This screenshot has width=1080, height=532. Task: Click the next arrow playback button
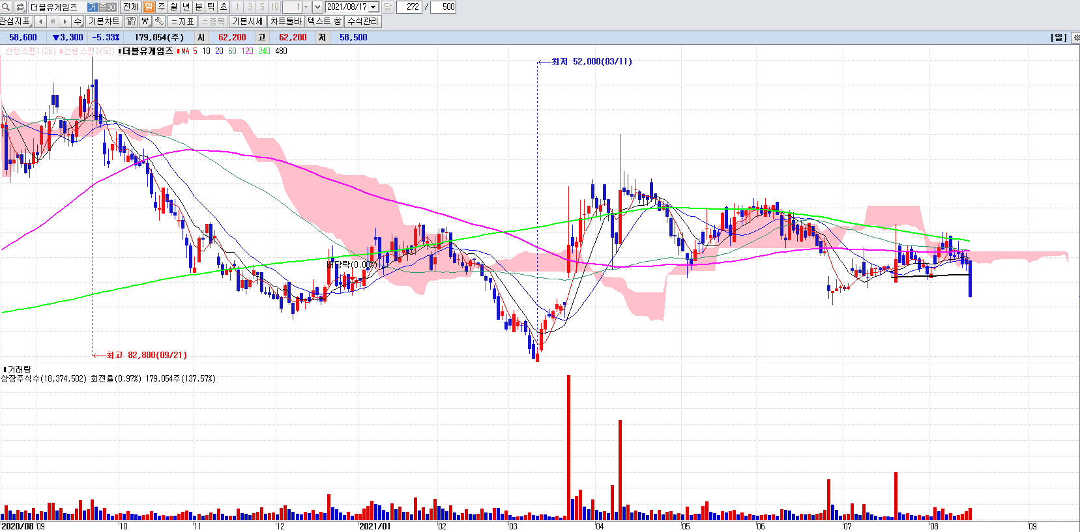[65, 21]
